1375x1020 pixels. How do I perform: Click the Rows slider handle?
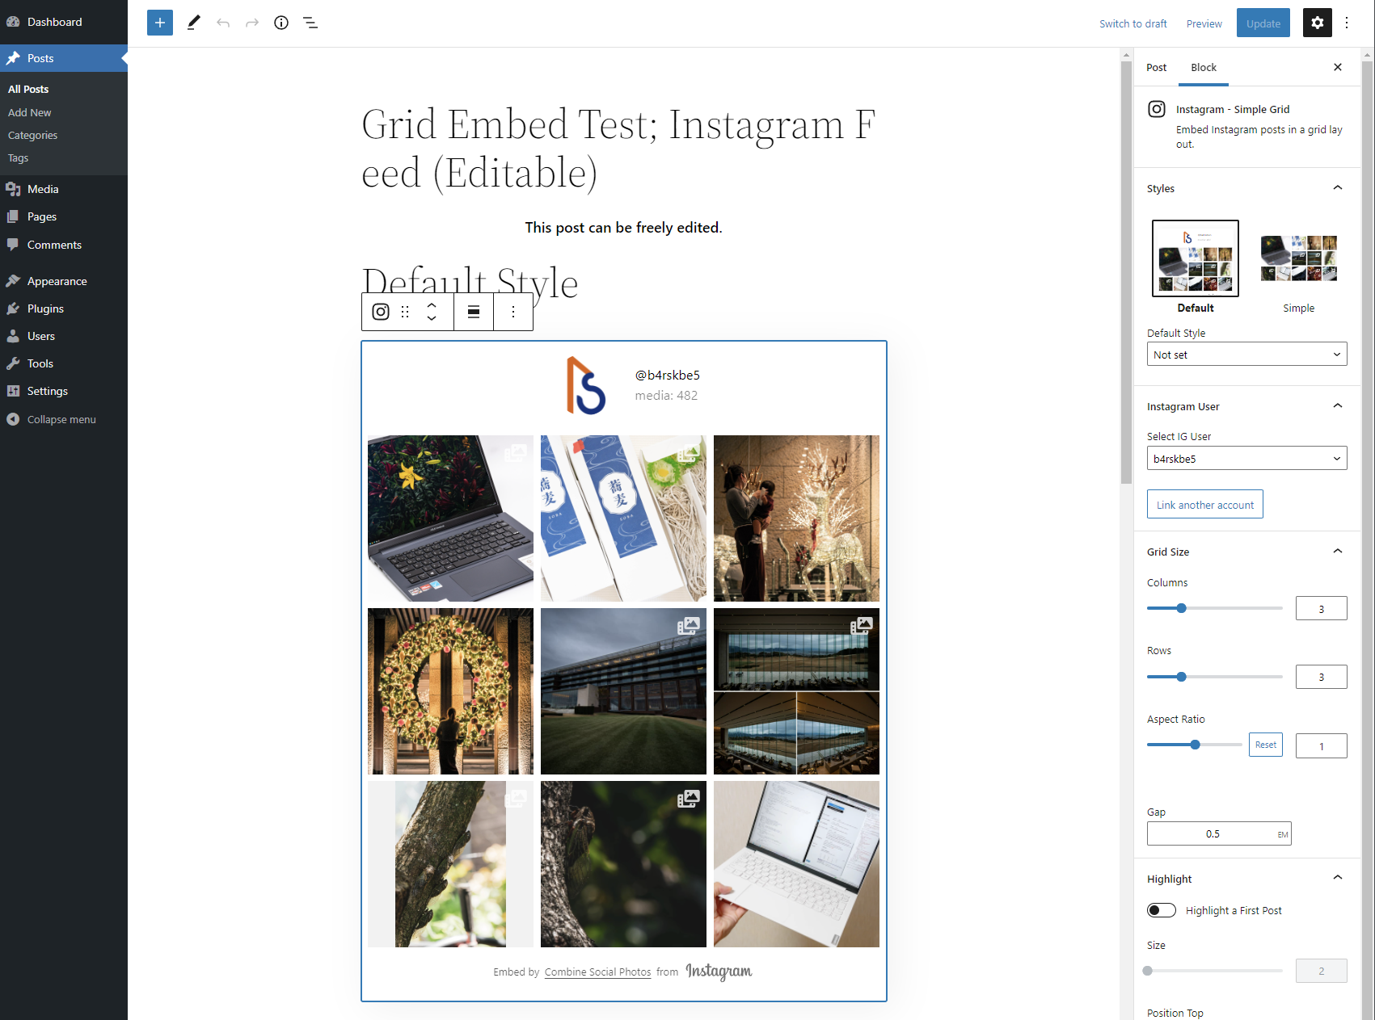1182,677
